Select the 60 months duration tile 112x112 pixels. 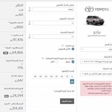(x=72, y=82)
